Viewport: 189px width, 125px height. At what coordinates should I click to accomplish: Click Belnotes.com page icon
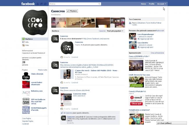point(26,93)
